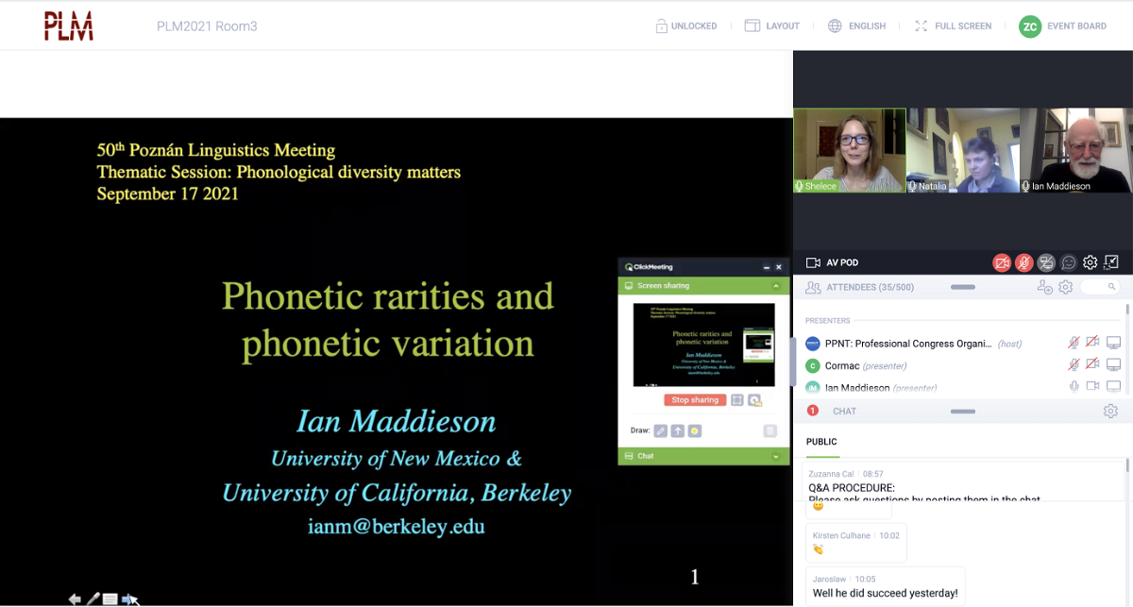Select the PUBLIC chat tab
This screenshot has width=1133, height=607.
point(821,442)
